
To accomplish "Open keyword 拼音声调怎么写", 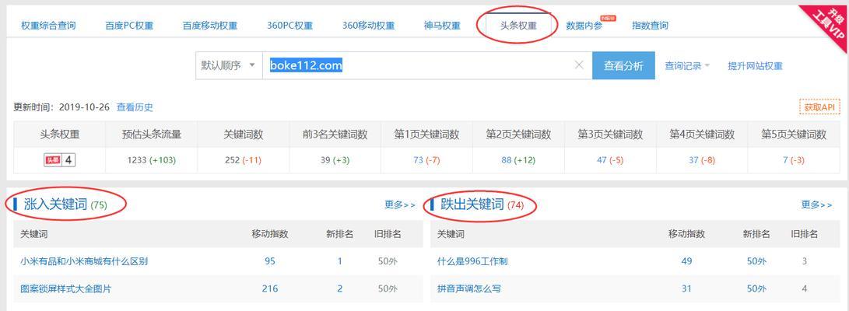I will (469, 288).
